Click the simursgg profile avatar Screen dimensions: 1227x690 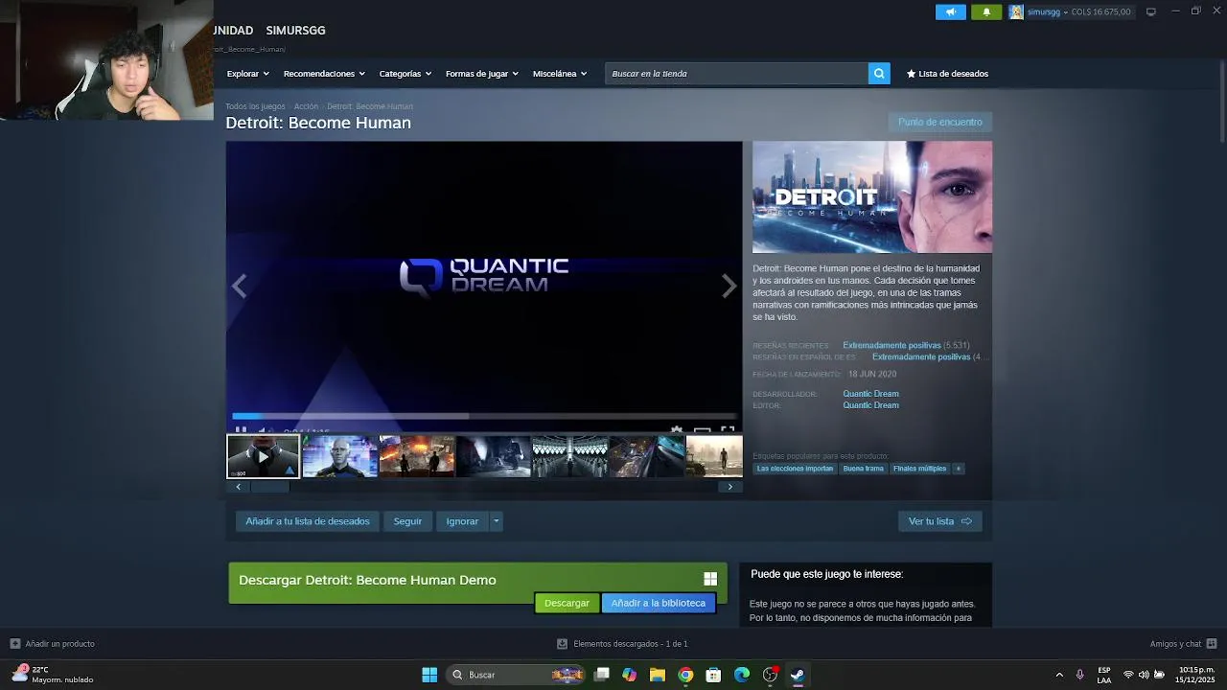tap(1016, 11)
